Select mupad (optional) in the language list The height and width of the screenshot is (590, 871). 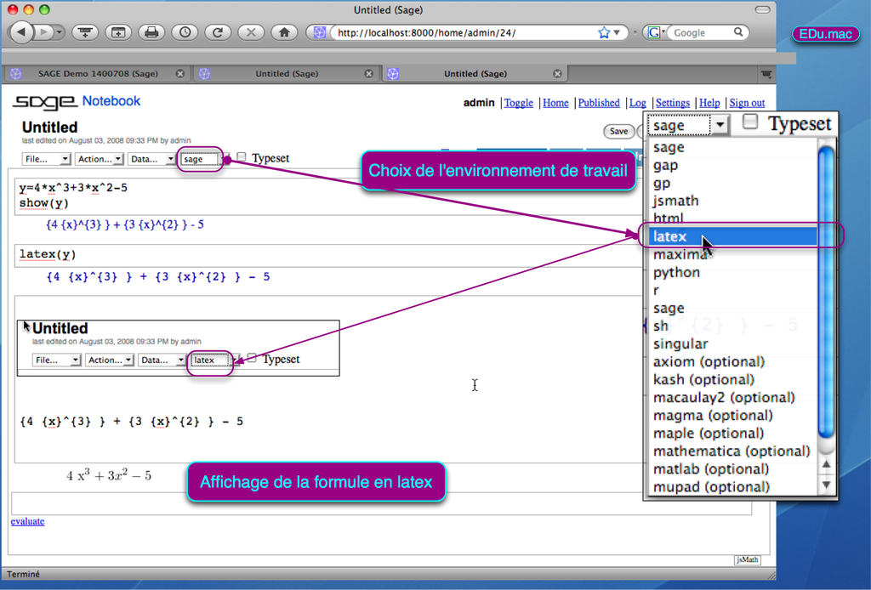732,487
